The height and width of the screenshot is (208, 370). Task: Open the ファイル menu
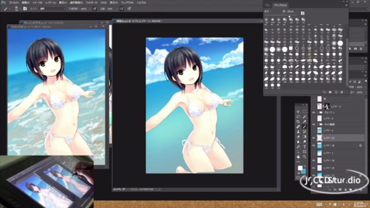[x=14, y=2]
